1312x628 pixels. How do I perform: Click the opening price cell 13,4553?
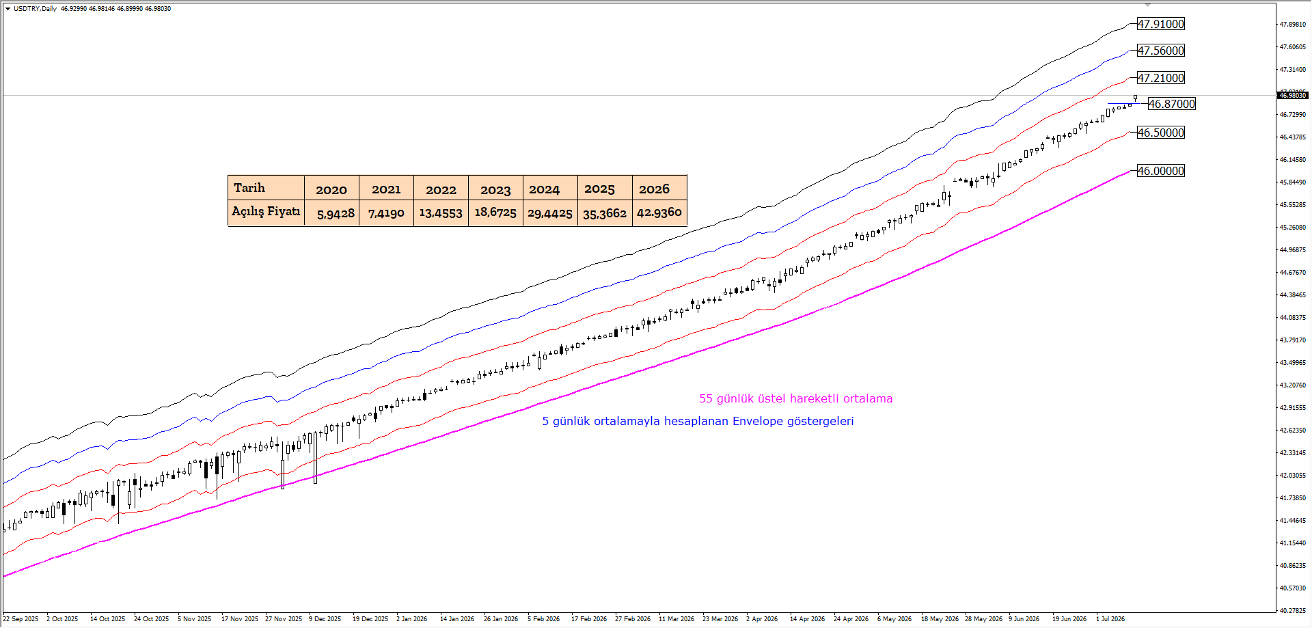pyautogui.click(x=441, y=213)
